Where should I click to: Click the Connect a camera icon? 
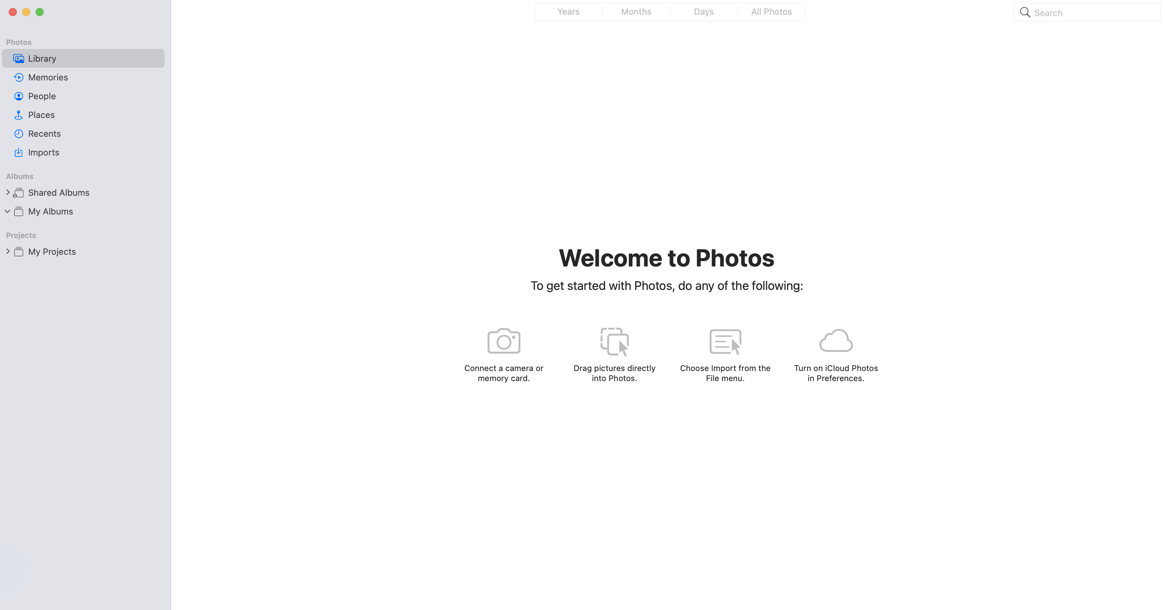click(504, 341)
